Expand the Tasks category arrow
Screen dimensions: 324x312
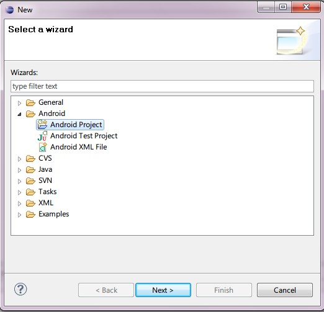click(x=19, y=192)
